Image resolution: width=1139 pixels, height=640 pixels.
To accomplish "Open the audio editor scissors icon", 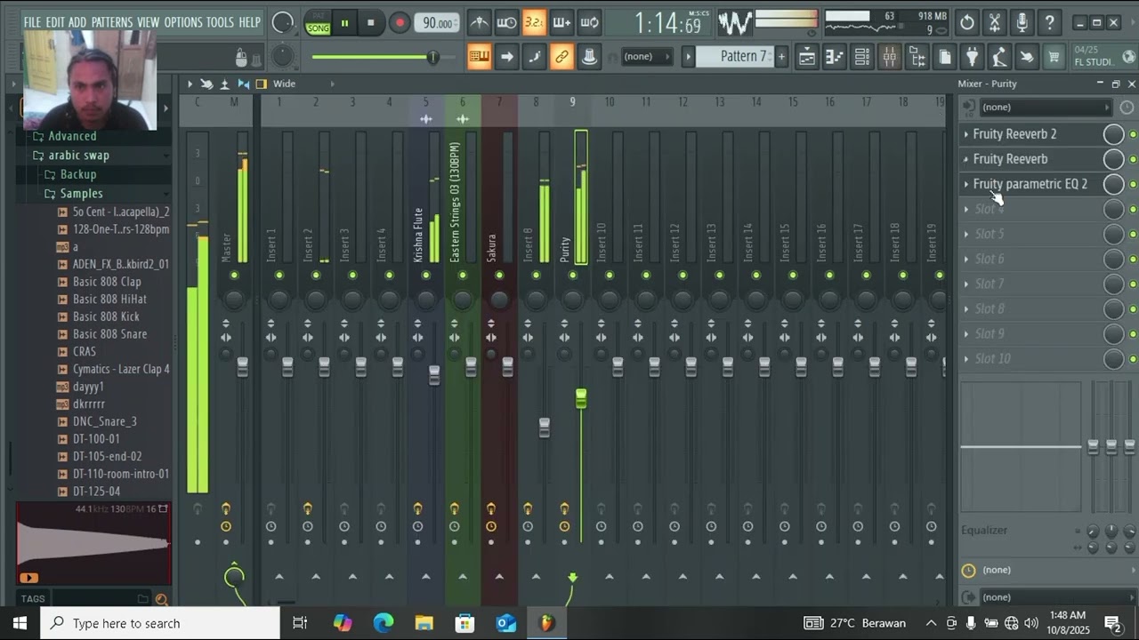I will click(x=995, y=23).
